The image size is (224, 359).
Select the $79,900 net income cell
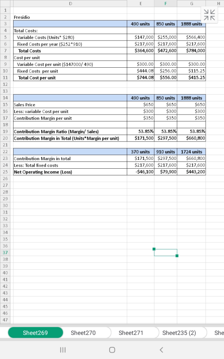pyautogui.click(x=166, y=172)
